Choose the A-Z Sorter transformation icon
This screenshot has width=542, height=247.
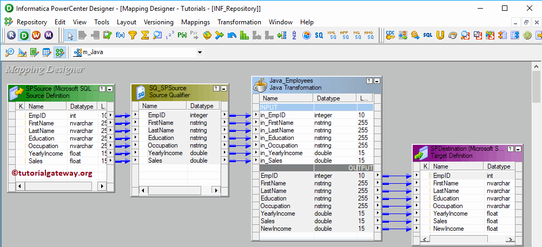(x=294, y=35)
